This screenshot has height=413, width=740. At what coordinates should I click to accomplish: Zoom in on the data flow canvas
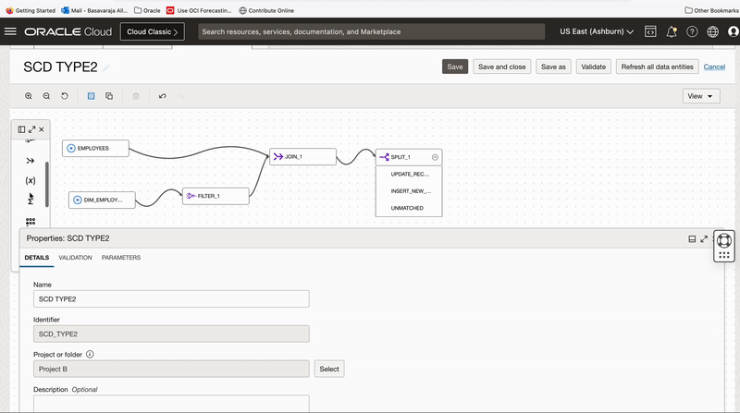coord(29,96)
